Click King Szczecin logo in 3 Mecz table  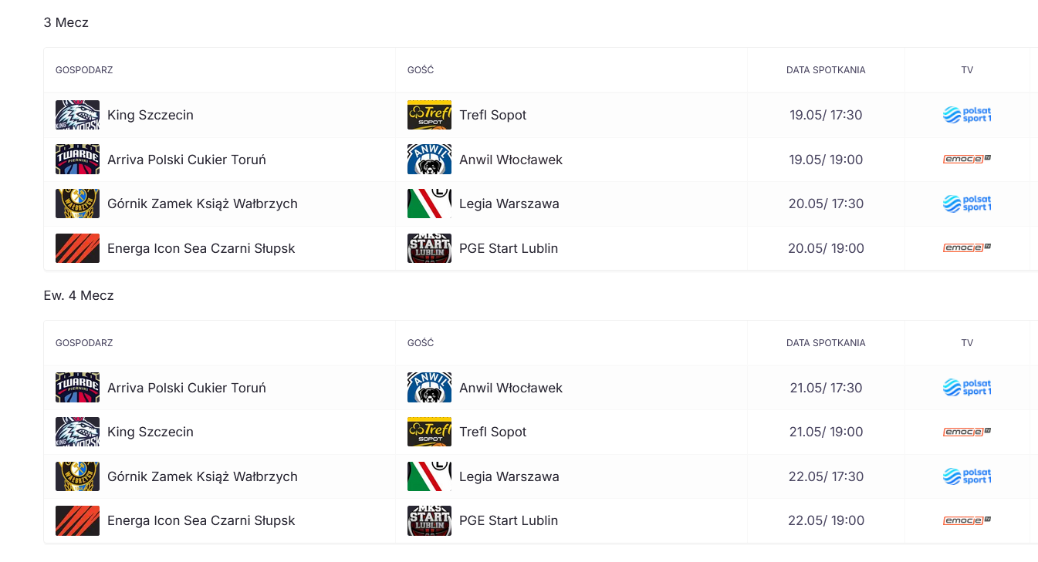[77, 115]
